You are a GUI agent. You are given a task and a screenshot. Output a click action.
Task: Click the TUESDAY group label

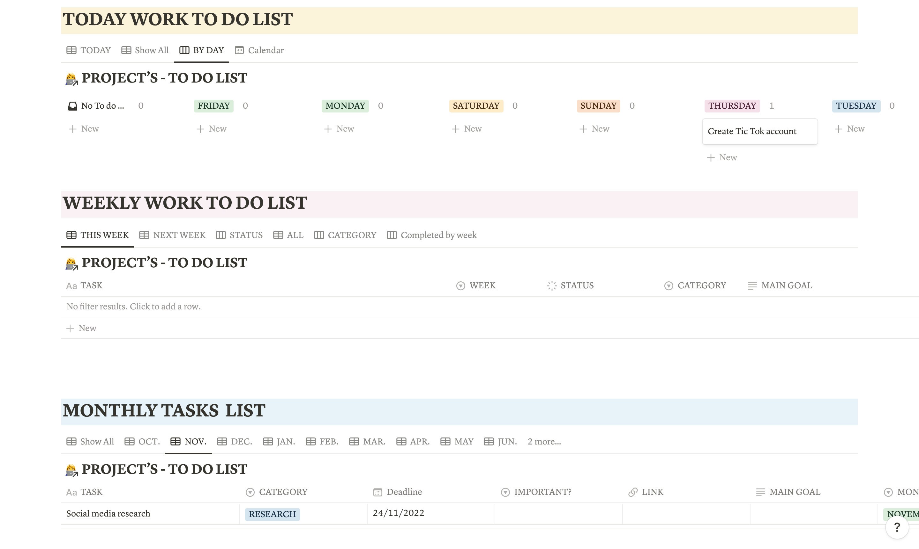click(856, 106)
